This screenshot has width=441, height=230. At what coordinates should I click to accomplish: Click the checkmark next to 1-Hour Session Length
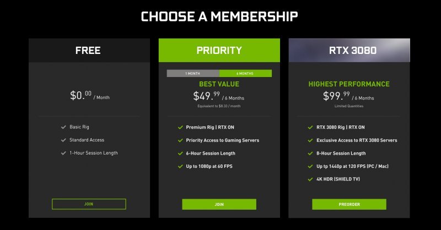click(x=63, y=153)
